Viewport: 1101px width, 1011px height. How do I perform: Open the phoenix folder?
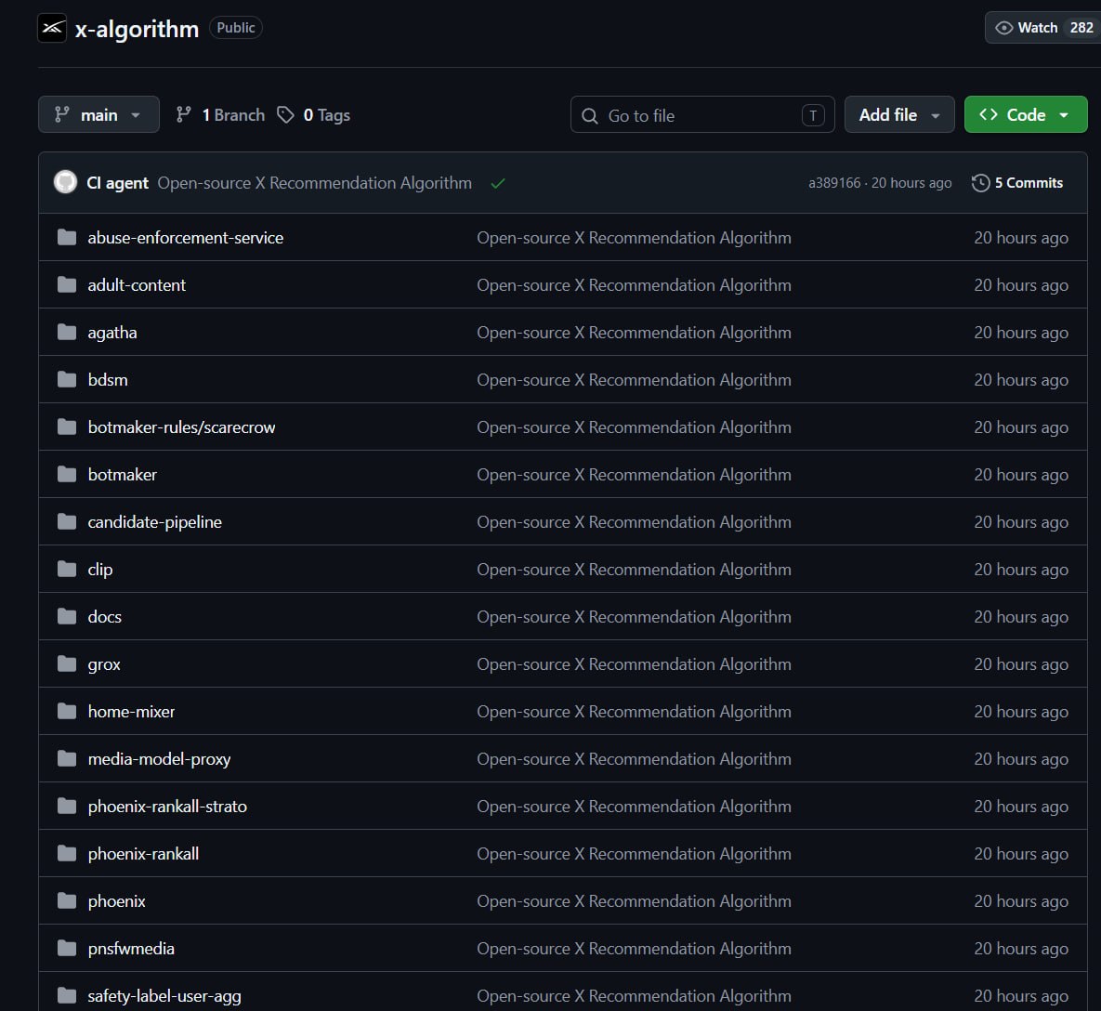[x=116, y=901]
